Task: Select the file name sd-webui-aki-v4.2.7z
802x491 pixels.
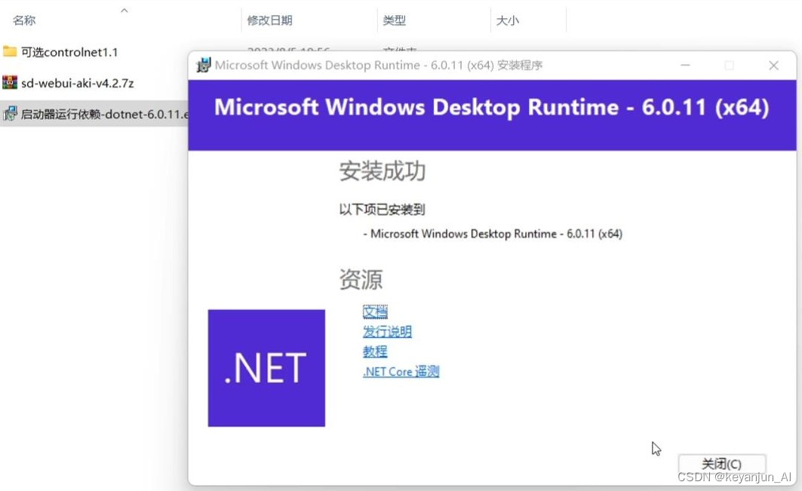Action: [x=77, y=84]
